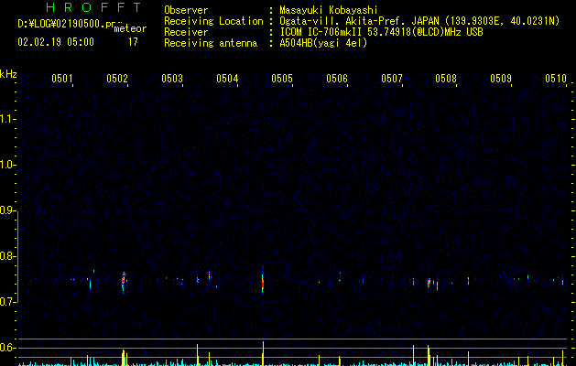The height and width of the screenshot is (366, 576).
Task: Click the 'Receiver' field label
Action: point(186,32)
